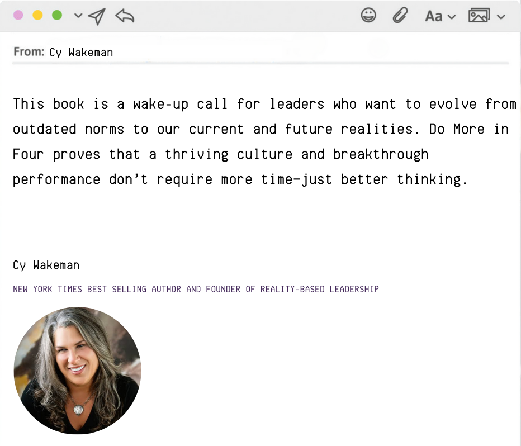Click the purple New York Times author tagline
The image size is (521, 446).
tap(196, 290)
